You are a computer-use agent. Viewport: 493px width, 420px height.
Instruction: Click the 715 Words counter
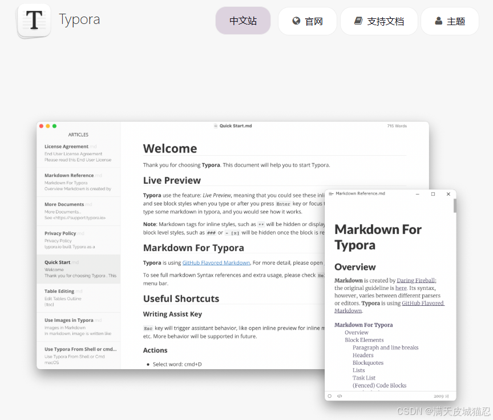coord(397,126)
